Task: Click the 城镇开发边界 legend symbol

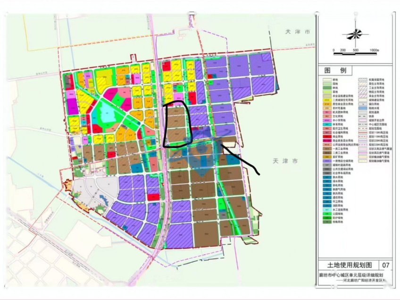Action: (362, 120)
